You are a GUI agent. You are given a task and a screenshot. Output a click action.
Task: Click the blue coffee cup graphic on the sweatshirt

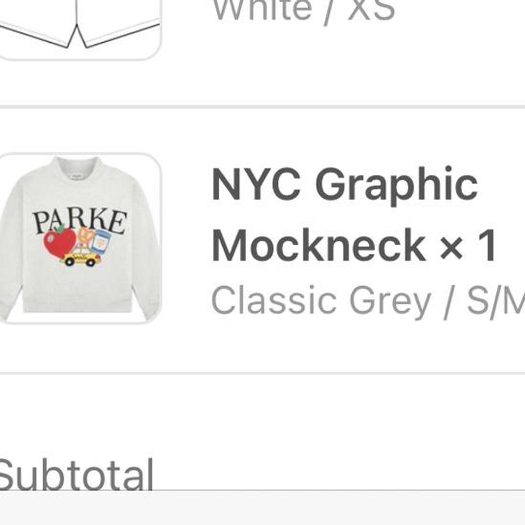(101, 241)
